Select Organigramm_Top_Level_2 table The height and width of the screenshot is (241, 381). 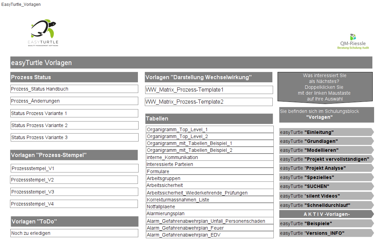click(x=210, y=136)
